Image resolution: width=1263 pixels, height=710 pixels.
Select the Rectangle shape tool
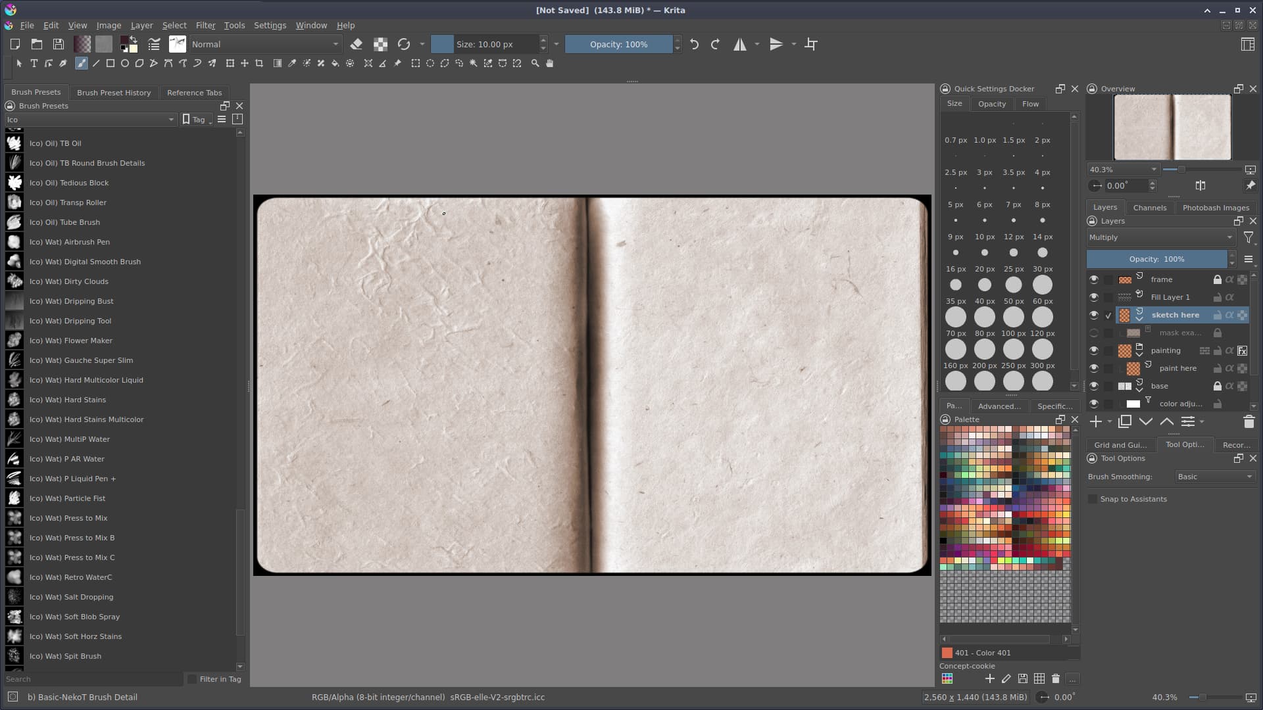click(110, 63)
